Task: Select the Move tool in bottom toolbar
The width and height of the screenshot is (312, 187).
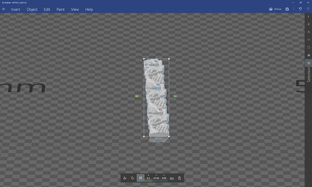Action: click(125, 178)
